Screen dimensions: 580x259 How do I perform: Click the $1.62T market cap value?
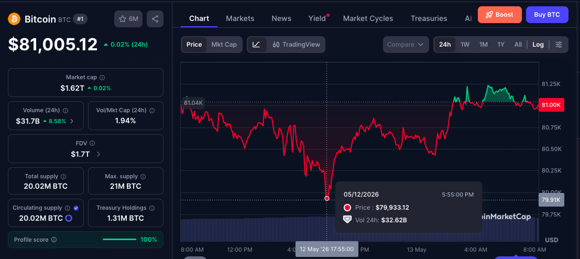(72, 88)
